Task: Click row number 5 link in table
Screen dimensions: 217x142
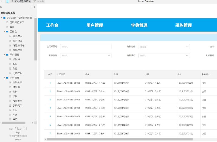Action: [50, 116]
